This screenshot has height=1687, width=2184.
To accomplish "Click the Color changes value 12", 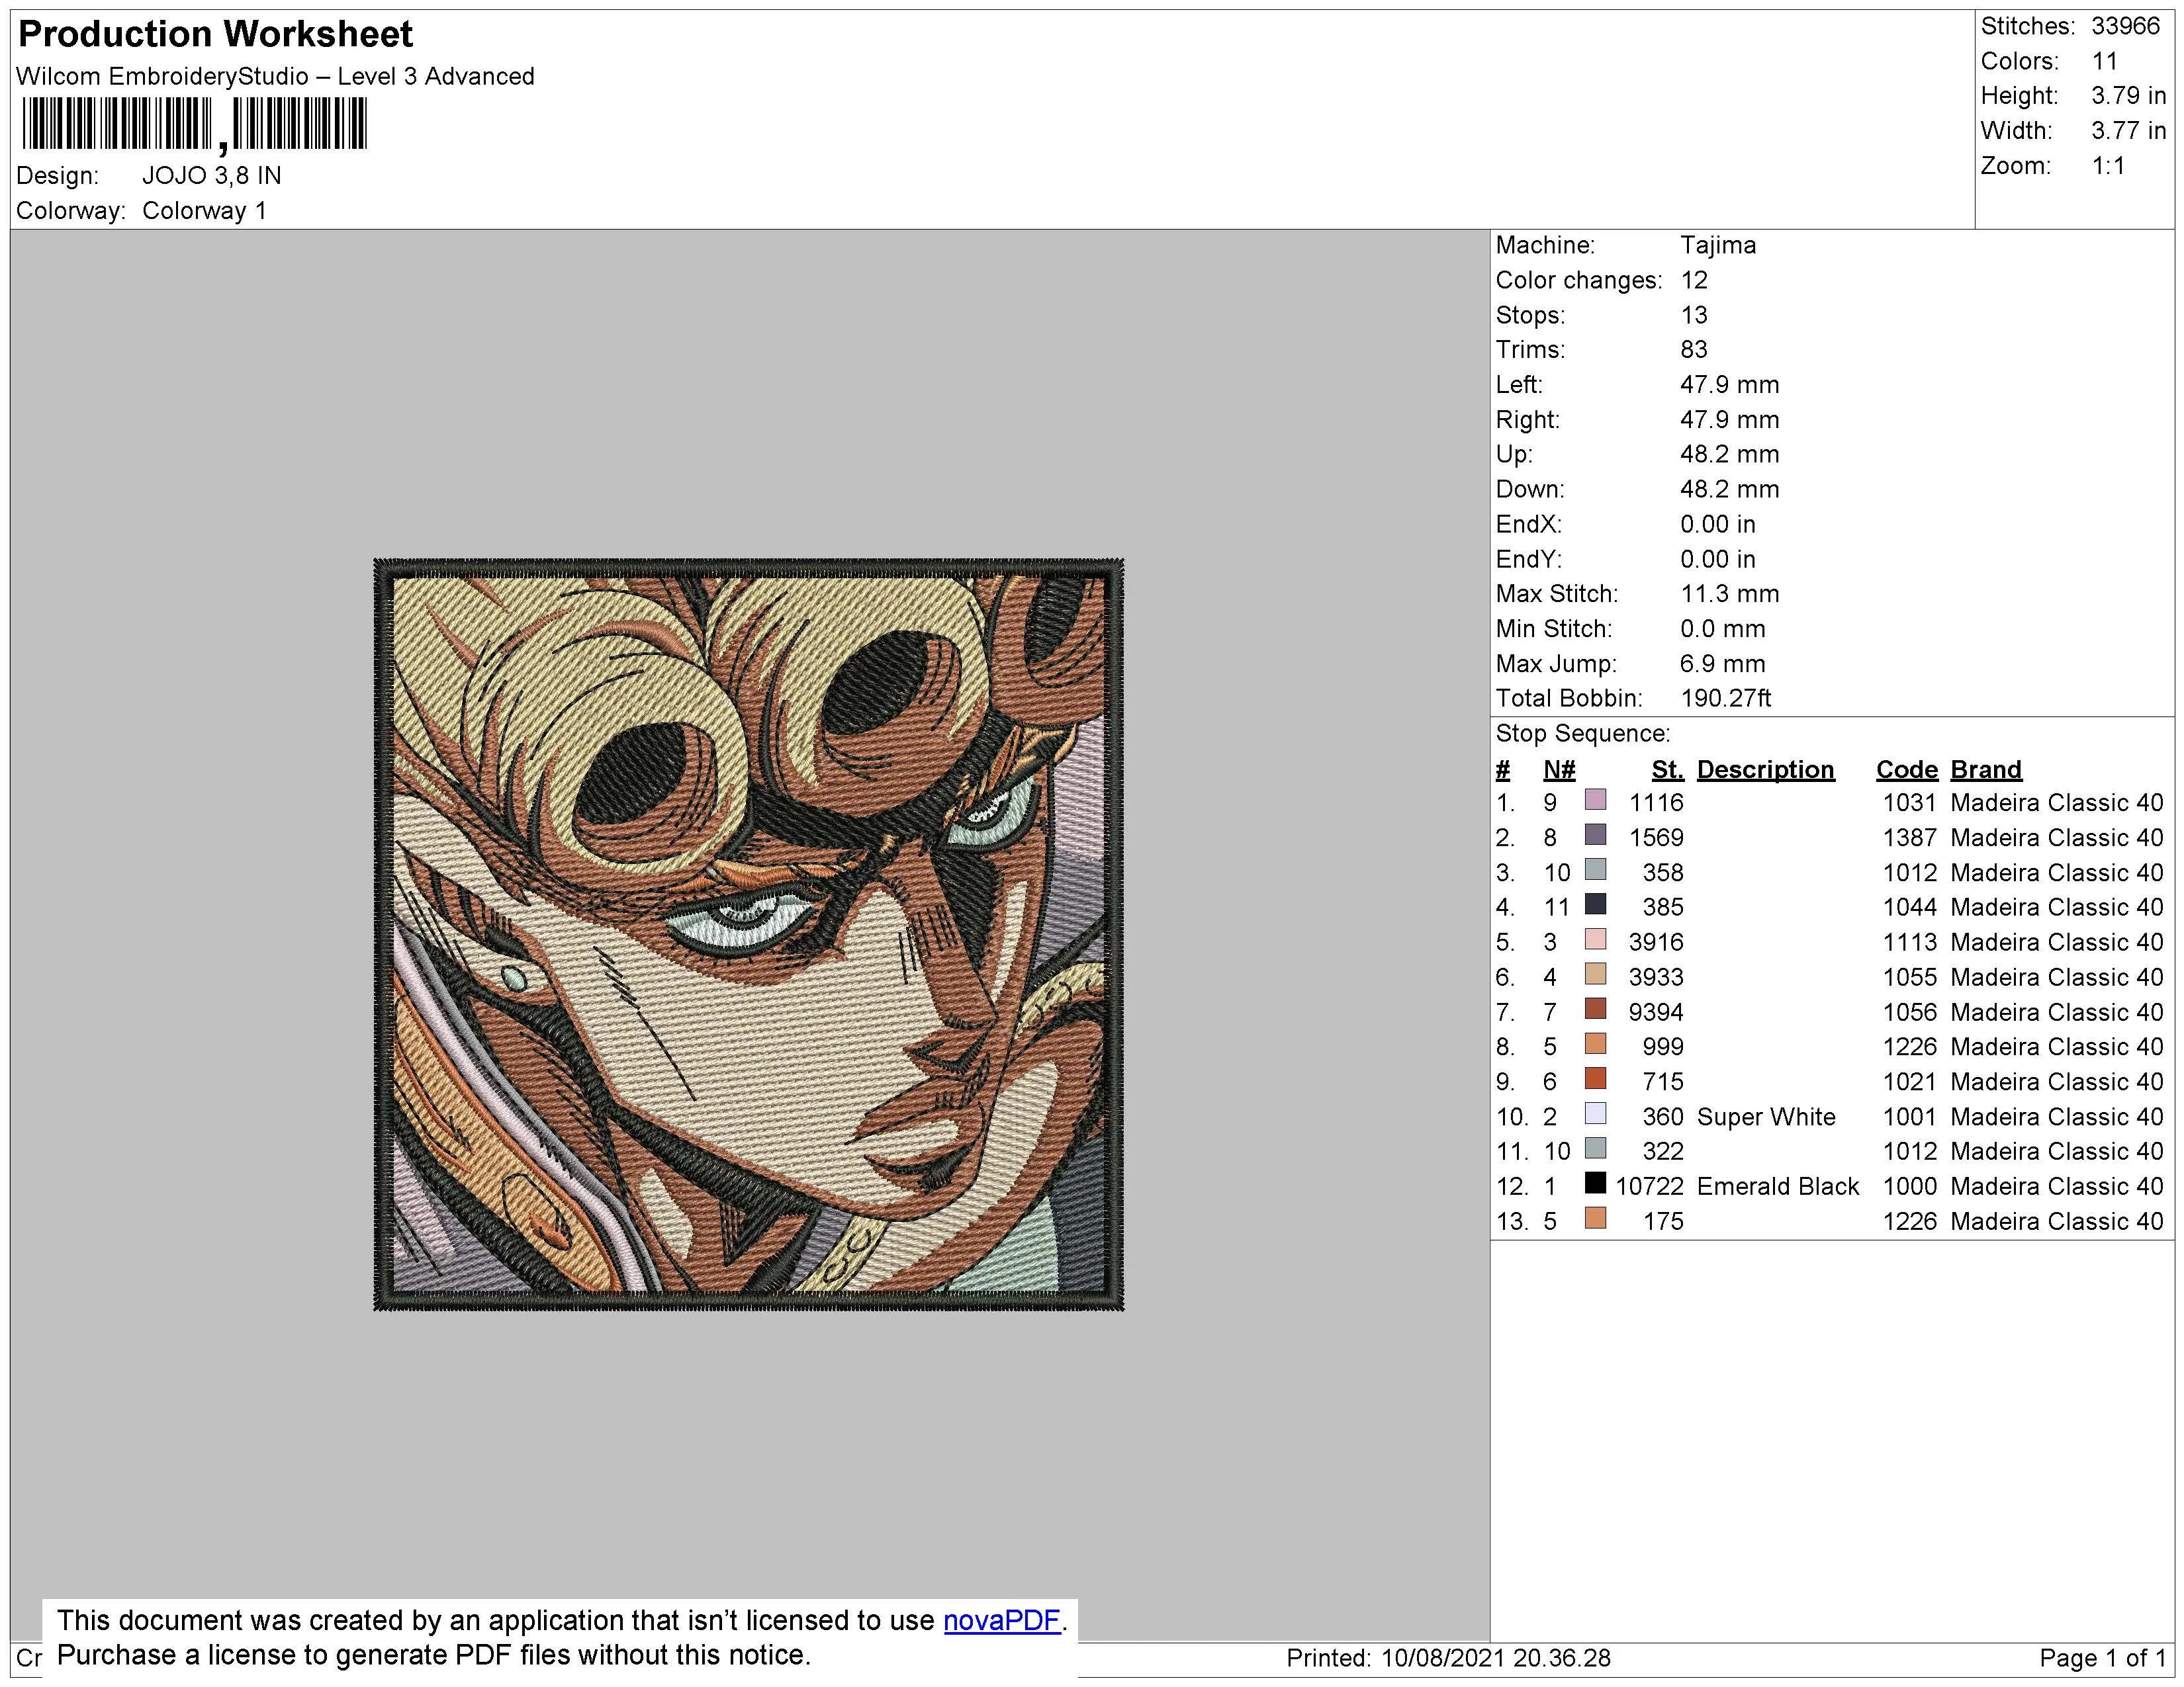I will [x=1694, y=281].
